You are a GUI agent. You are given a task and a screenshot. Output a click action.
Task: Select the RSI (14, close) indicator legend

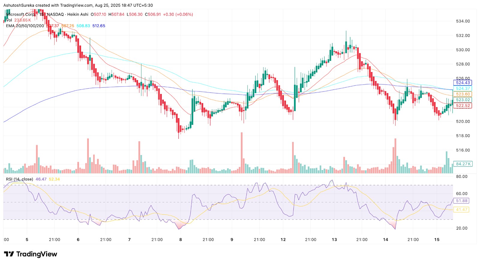(x=19, y=179)
